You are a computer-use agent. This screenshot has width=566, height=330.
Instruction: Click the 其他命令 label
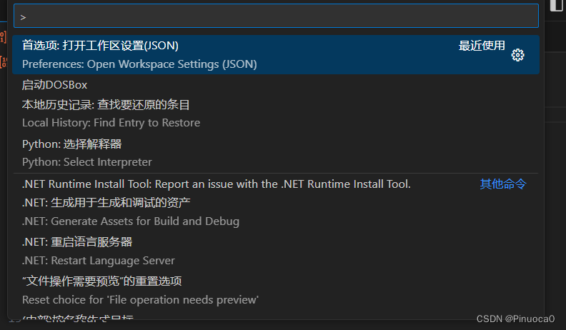[503, 184]
